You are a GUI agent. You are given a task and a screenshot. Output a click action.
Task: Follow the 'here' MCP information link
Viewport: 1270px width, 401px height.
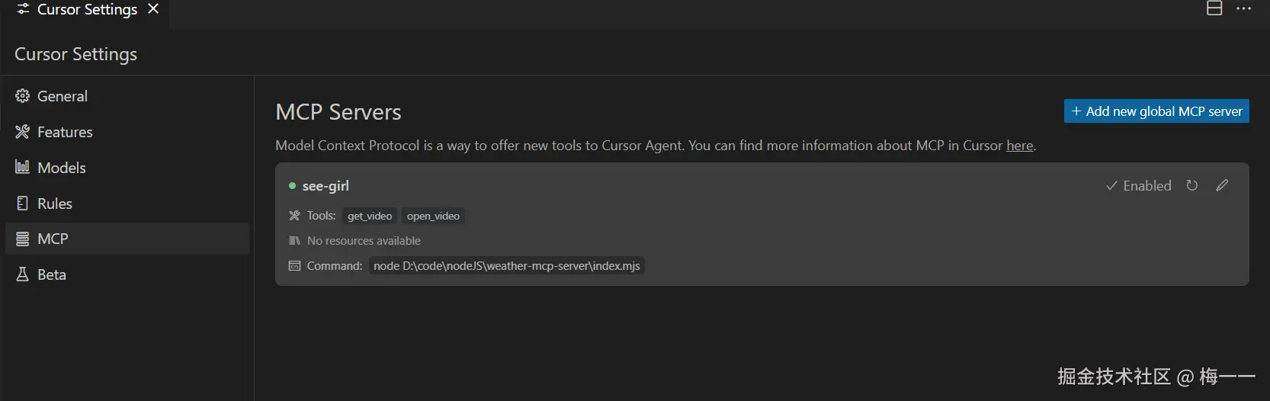[1019, 146]
